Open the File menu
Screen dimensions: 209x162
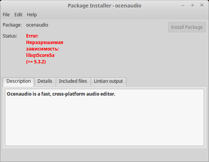[x=6, y=14]
